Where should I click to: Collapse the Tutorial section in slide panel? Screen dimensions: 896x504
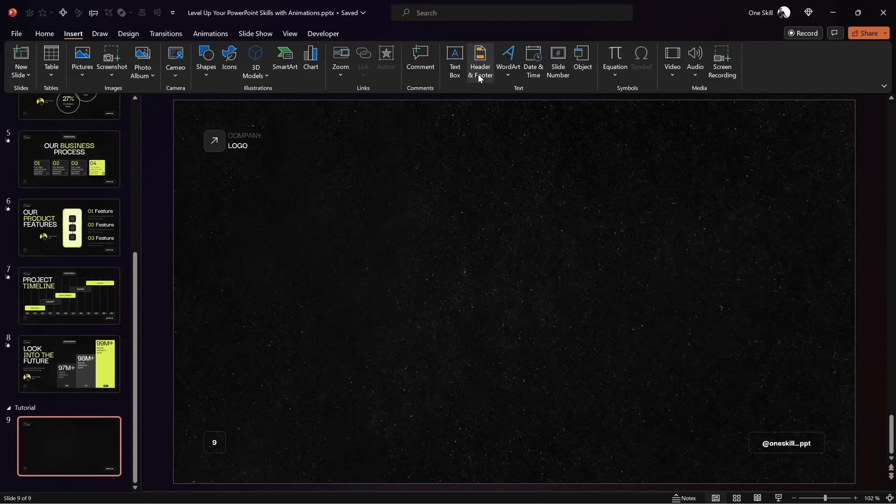8,407
